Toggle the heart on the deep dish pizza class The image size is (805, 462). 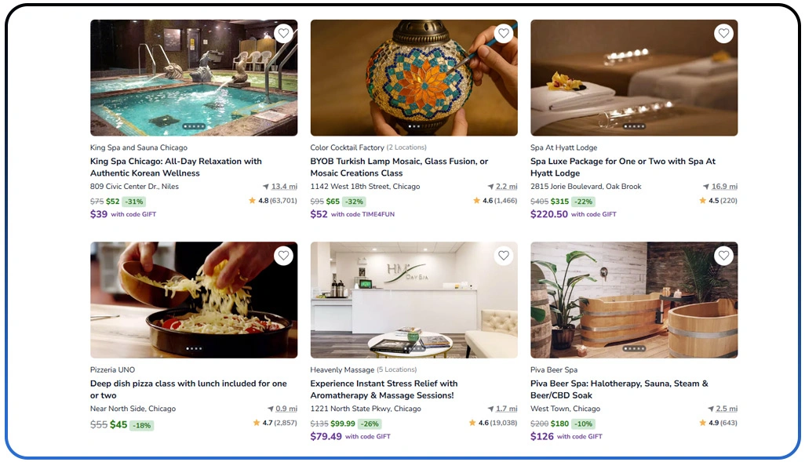click(283, 256)
